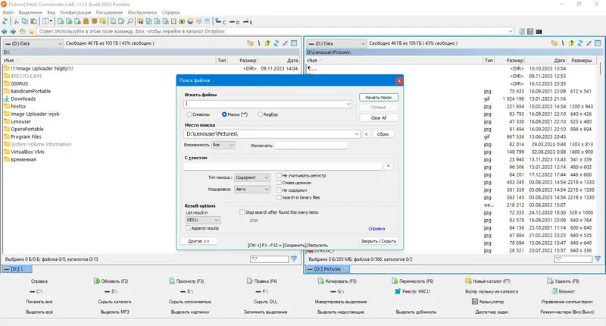
Task: Click the 'Начать поиск' button
Action: pyautogui.click(x=378, y=98)
